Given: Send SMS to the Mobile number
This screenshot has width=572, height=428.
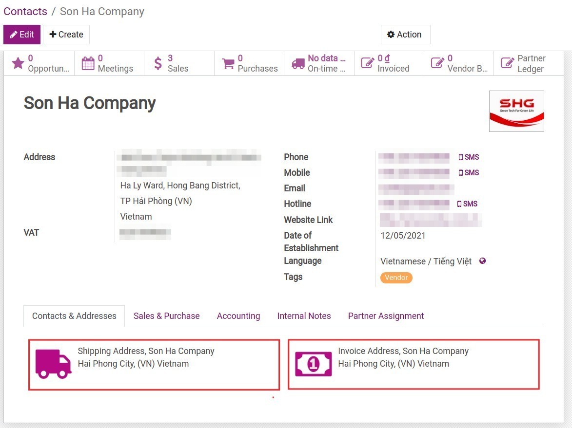Looking at the screenshot, I should click(469, 172).
